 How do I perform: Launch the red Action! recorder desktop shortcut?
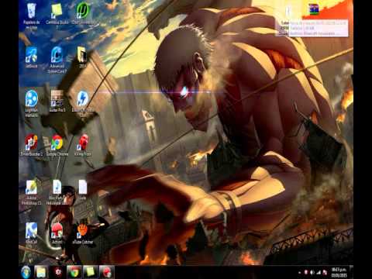click(57, 233)
